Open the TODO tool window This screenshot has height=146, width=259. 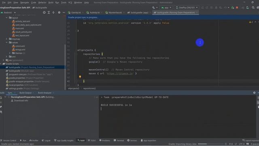pos(92,141)
